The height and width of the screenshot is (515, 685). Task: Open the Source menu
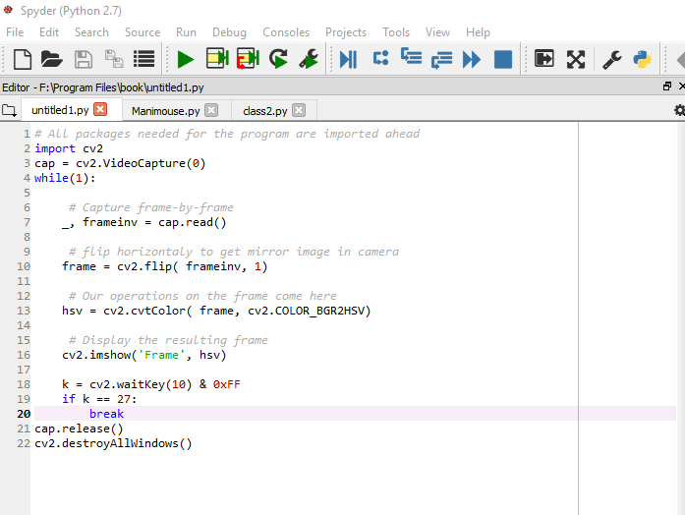pyautogui.click(x=143, y=32)
